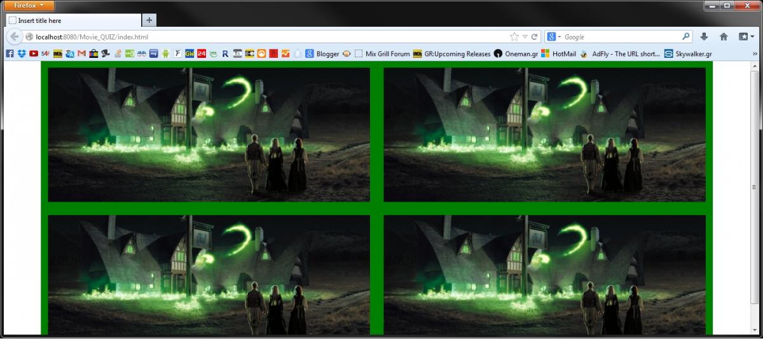Image resolution: width=763 pixels, height=339 pixels.
Task: Click the scrollbar up arrow
Action: pyautogui.click(x=755, y=66)
